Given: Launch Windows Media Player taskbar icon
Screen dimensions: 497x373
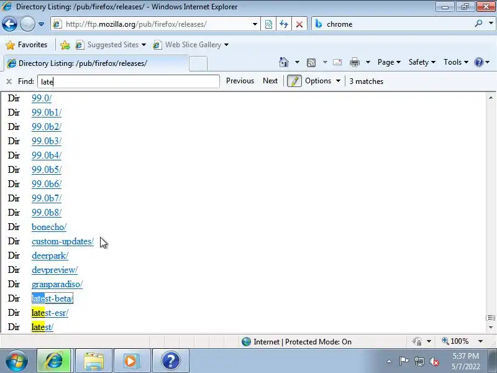Looking at the screenshot, I should (x=132, y=361).
